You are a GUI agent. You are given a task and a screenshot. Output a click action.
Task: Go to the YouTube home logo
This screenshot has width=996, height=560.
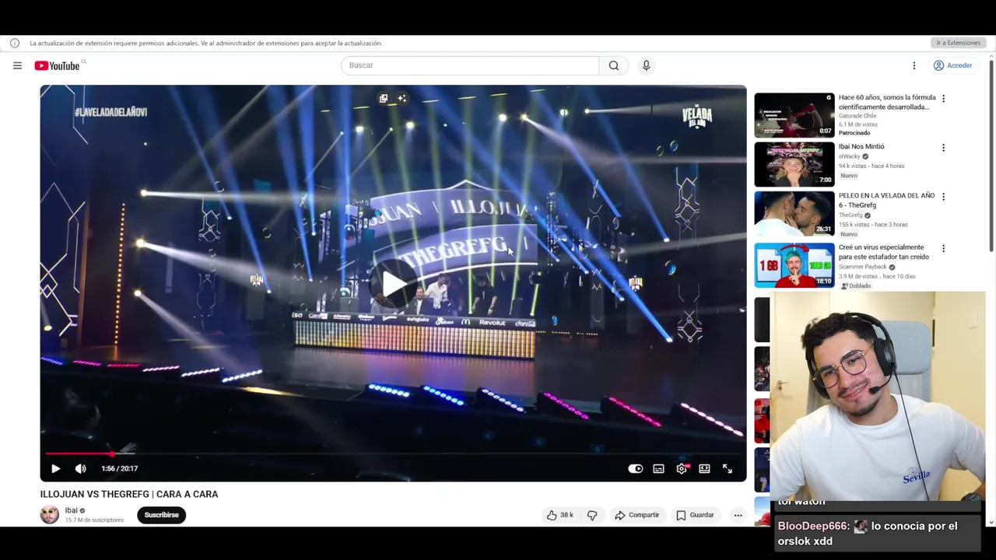pyautogui.click(x=57, y=66)
